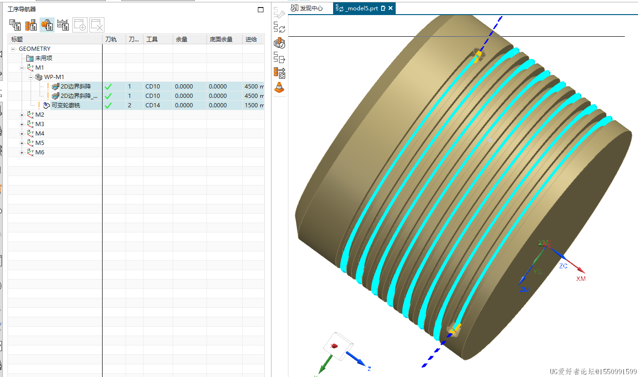Expand the M6 node
Viewport: 638px width, 377px height.
coord(22,152)
